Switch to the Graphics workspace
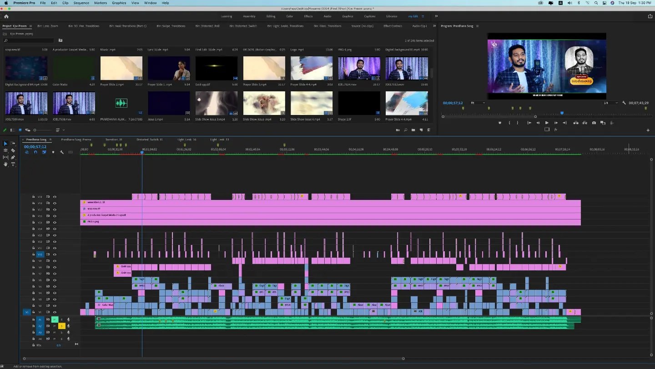The height and width of the screenshot is (369, 655). point(348,16)
